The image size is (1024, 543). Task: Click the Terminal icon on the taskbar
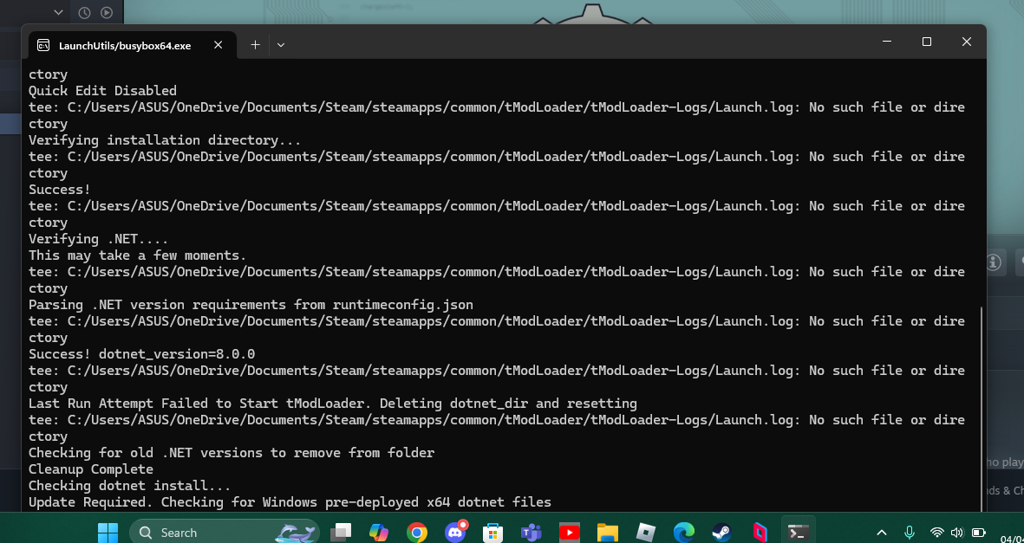point(798,532)
